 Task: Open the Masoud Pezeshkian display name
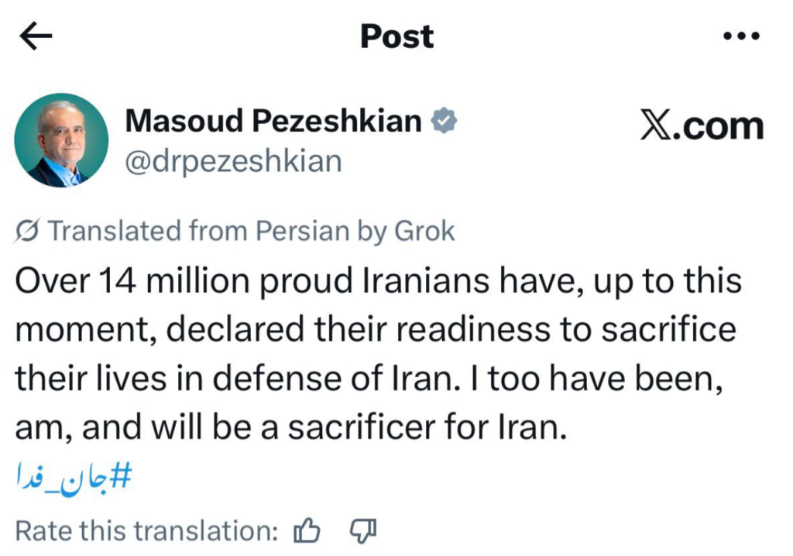(274, 121)
